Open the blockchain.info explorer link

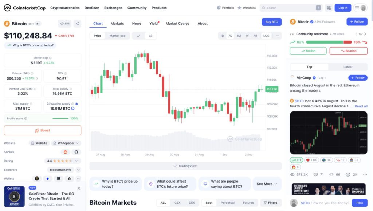click(60, 170)
